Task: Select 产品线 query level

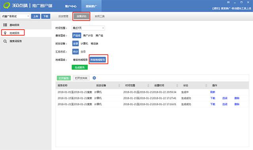Action: coord(77,36)
